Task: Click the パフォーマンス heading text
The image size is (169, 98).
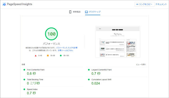Action: (51, 44)
